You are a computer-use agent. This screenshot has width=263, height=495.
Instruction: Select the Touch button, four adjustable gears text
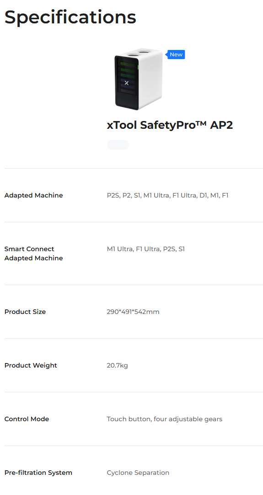coord(164,419)
